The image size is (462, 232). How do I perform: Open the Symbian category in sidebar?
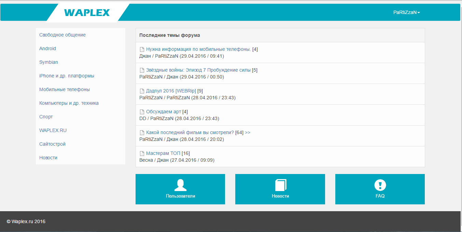point(48,62)
